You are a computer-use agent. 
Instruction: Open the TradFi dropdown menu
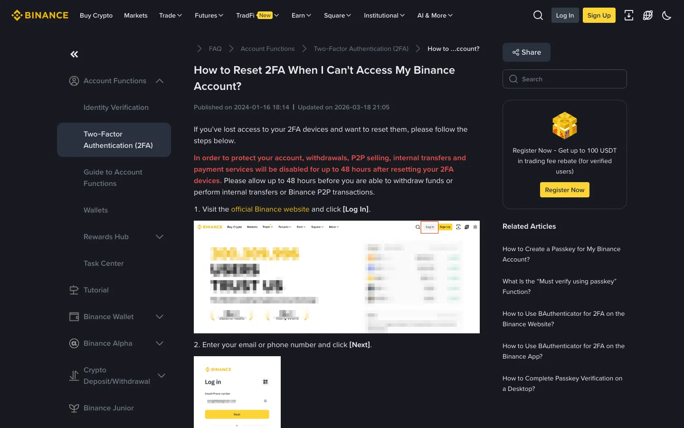point(257,15)
